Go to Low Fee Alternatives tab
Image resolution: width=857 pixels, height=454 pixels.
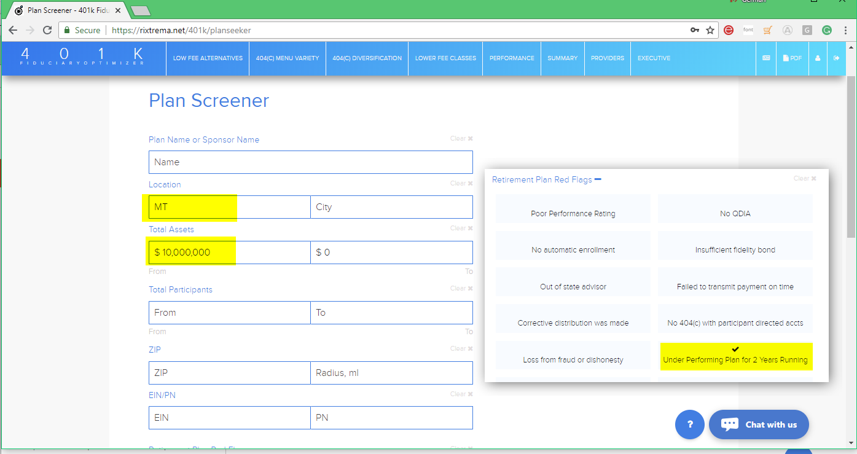208,58
